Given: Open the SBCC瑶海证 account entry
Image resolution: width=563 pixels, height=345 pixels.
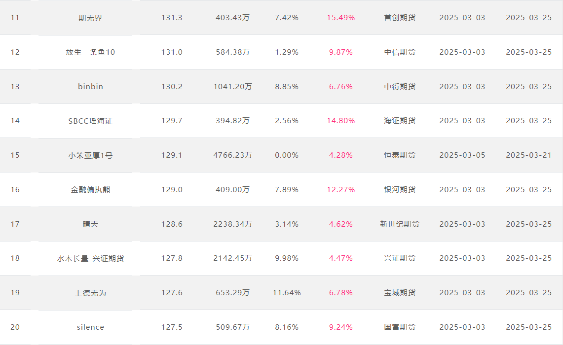Looking at the screenshot, I should (x=90, y=121).
